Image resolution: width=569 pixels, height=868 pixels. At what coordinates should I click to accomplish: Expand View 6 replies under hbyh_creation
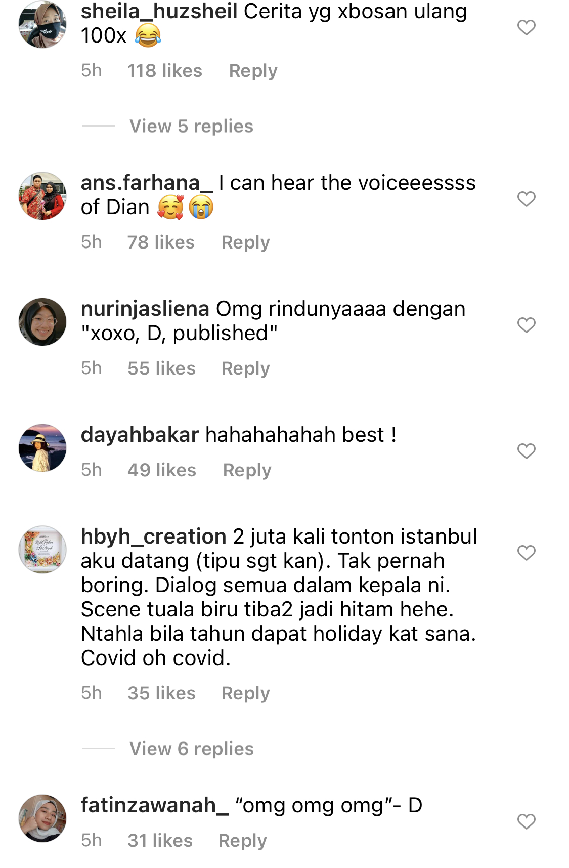(192, 749)
